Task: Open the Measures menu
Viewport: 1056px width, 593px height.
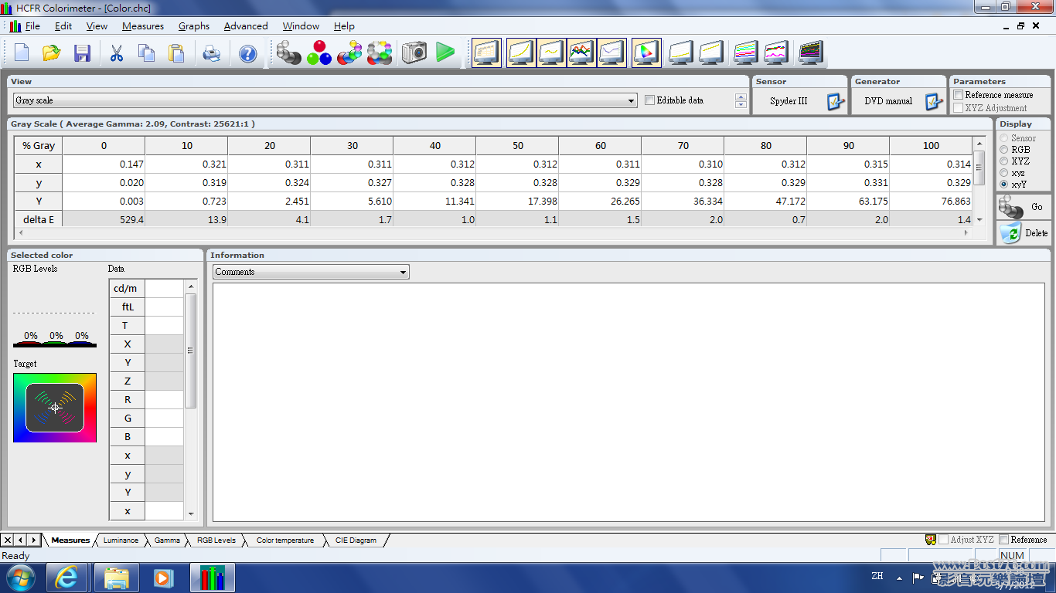Action: (x=143, y=25)
